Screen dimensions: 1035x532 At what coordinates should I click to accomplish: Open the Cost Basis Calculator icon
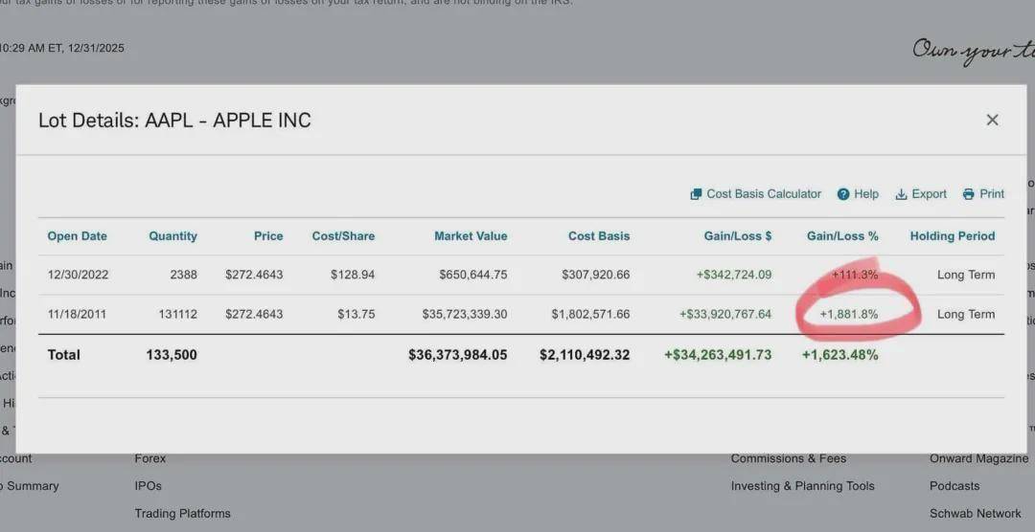click(697, 194)
